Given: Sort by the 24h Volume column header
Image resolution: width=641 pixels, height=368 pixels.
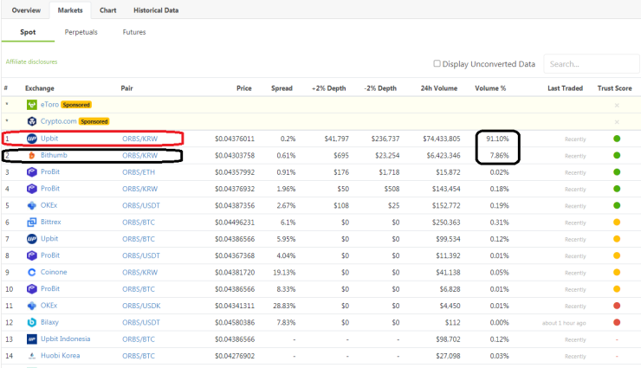Looking at the screenshot, I should pos(439,88).
